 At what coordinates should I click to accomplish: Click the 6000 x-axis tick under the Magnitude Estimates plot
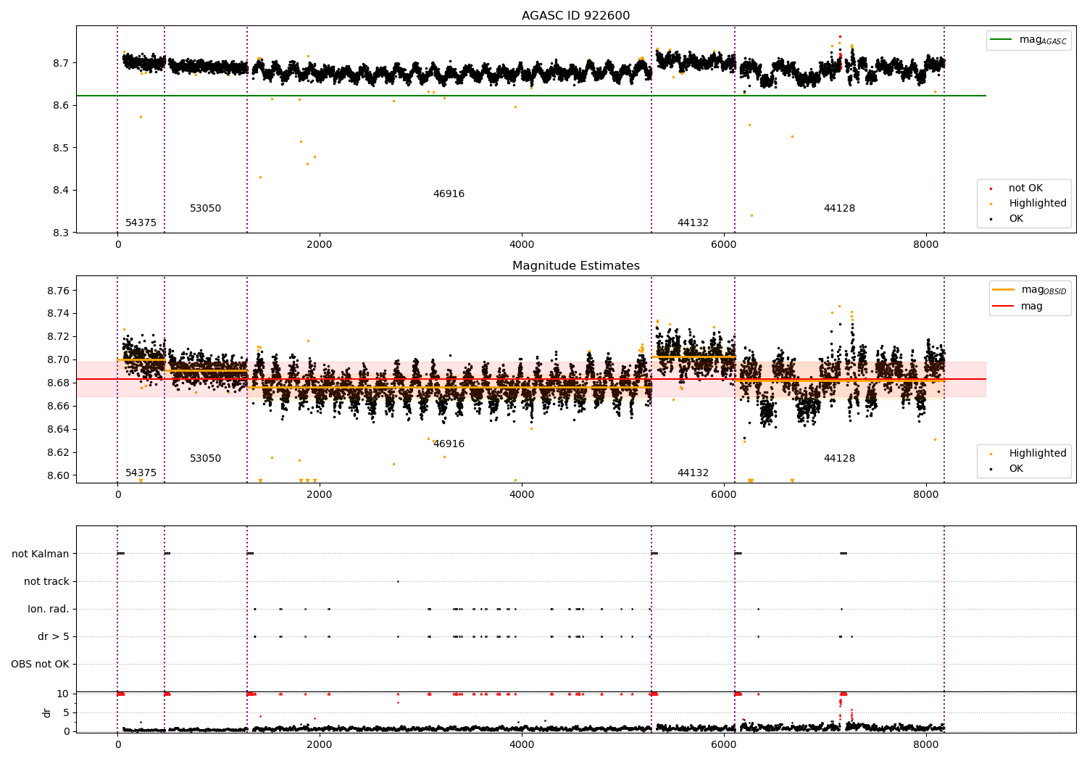tap(724, 495)
